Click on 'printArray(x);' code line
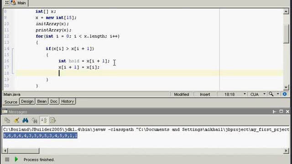Image resolution: width=292 pixels, height=164 pixels. [53, 30]
